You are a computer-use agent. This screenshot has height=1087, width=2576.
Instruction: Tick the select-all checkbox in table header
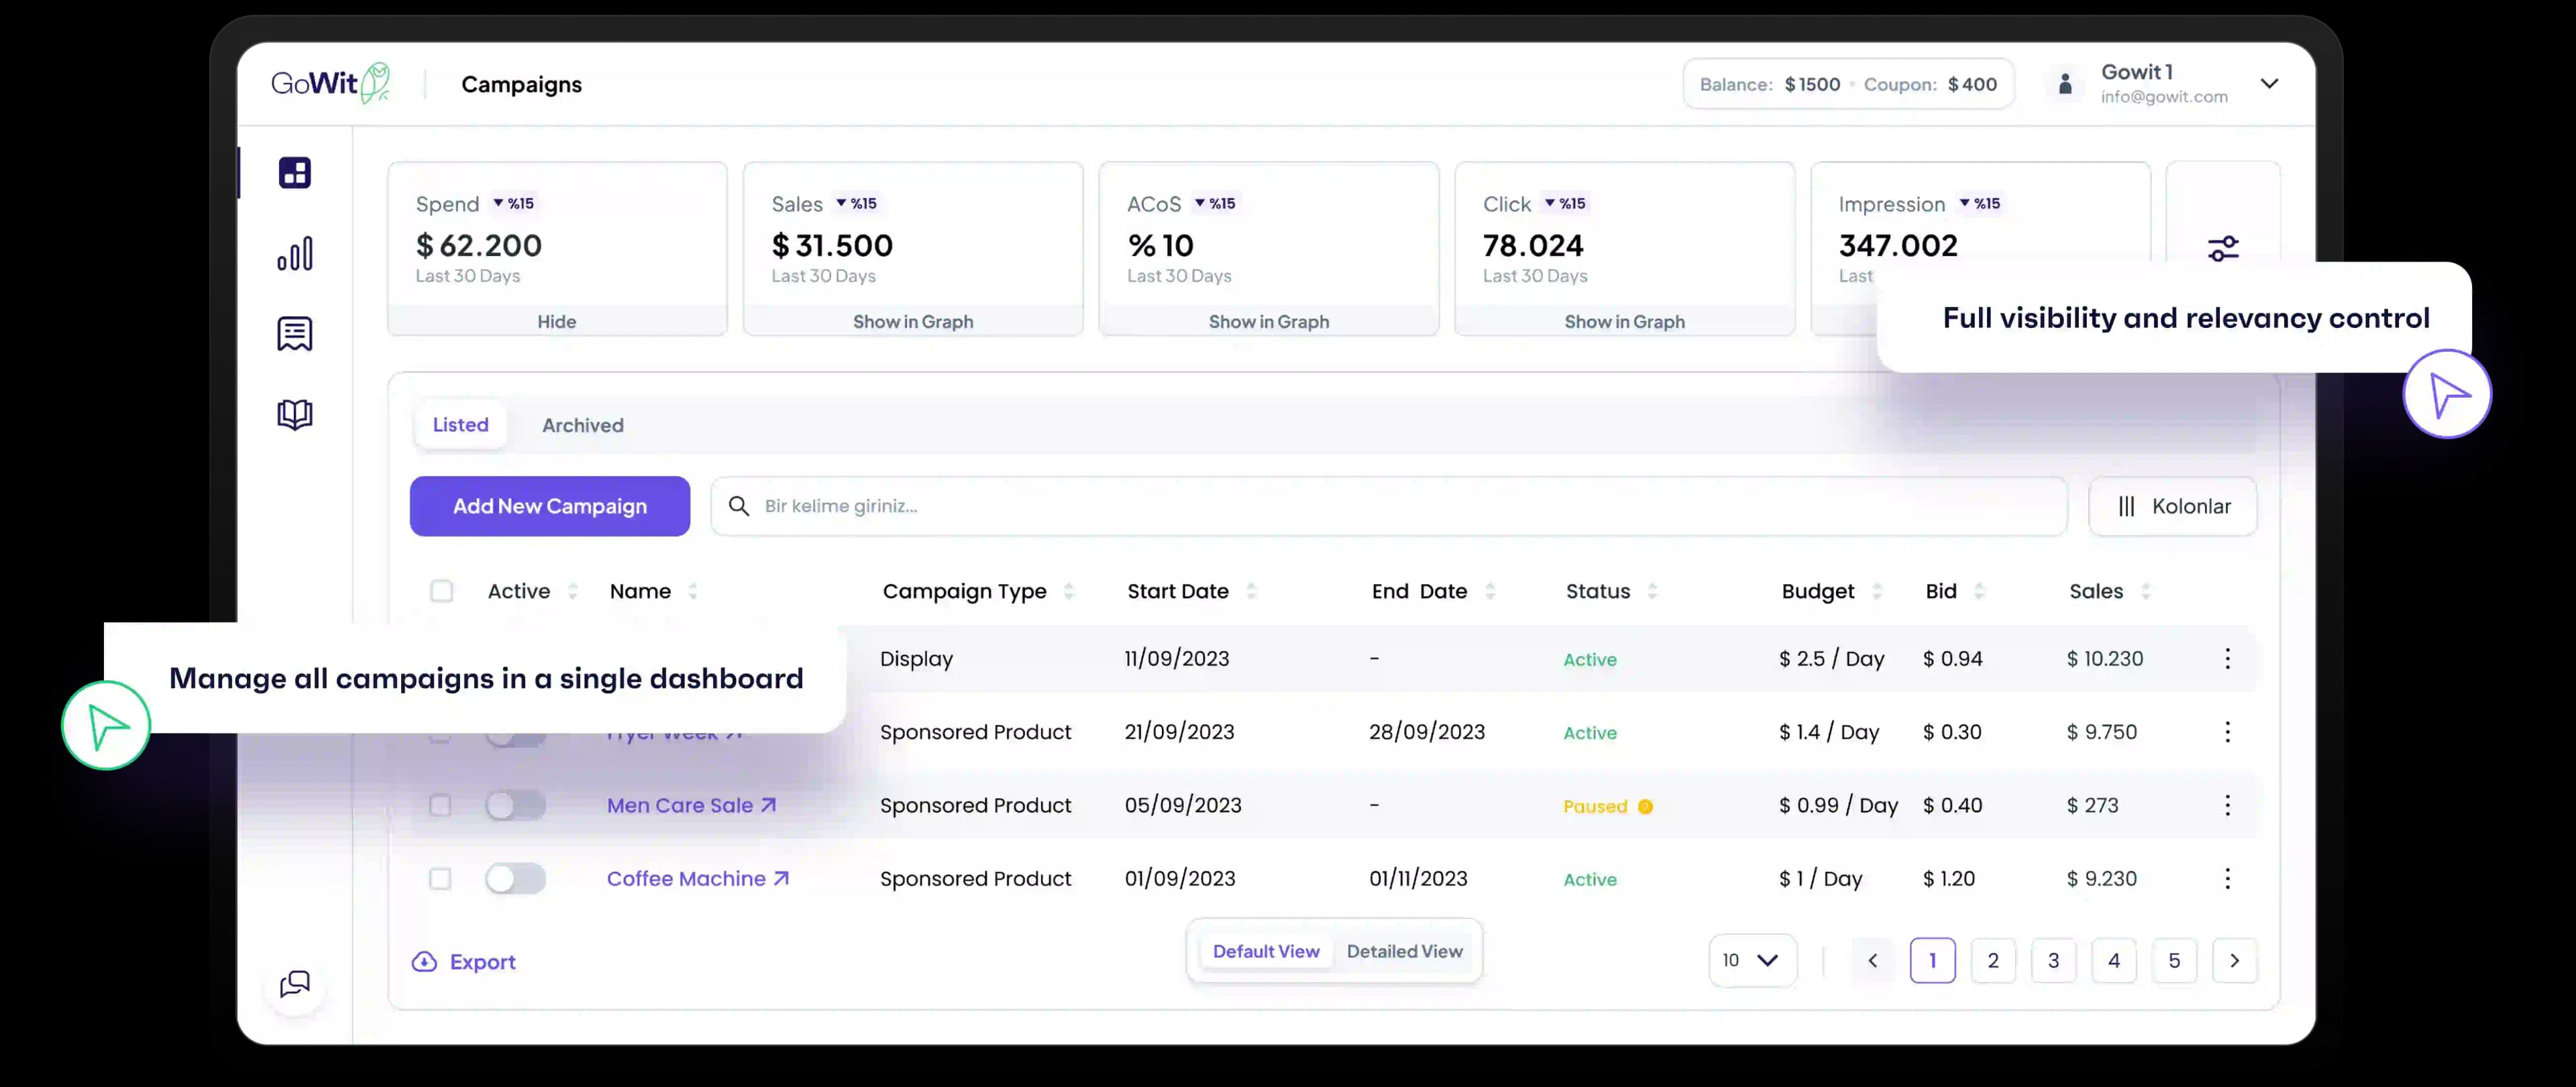pos(441,591)
